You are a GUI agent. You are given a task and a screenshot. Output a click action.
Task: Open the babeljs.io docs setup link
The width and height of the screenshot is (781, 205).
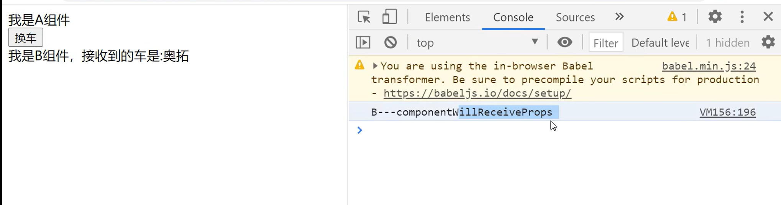point(477,93)
